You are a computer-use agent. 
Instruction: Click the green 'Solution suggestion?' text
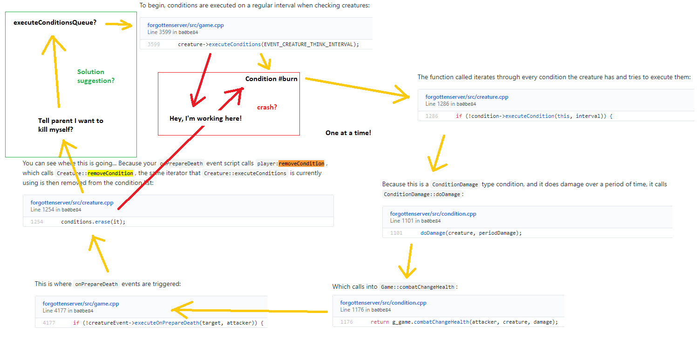click(96, 76)
